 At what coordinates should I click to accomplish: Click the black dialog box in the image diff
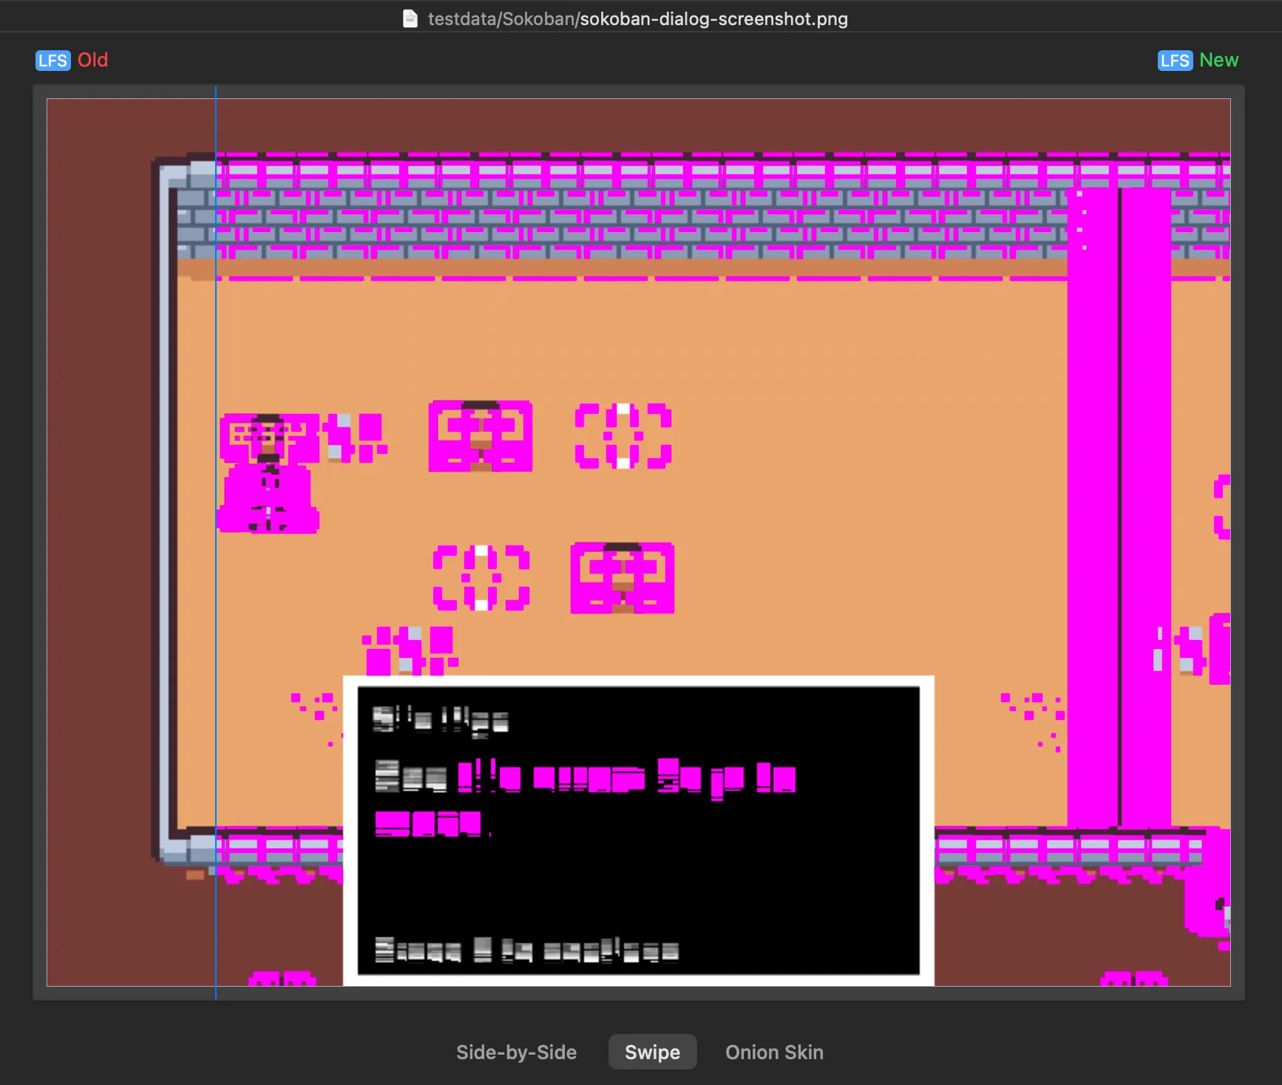tap(639, 831)
